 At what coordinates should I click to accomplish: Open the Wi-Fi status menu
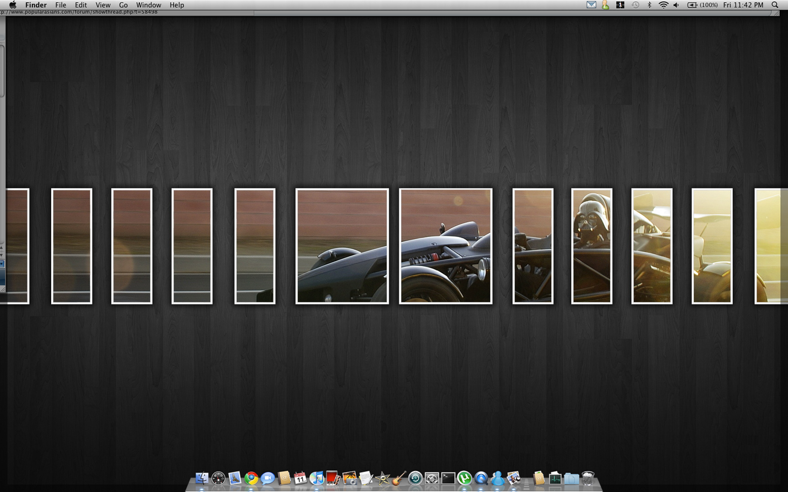tap(663, 5)
